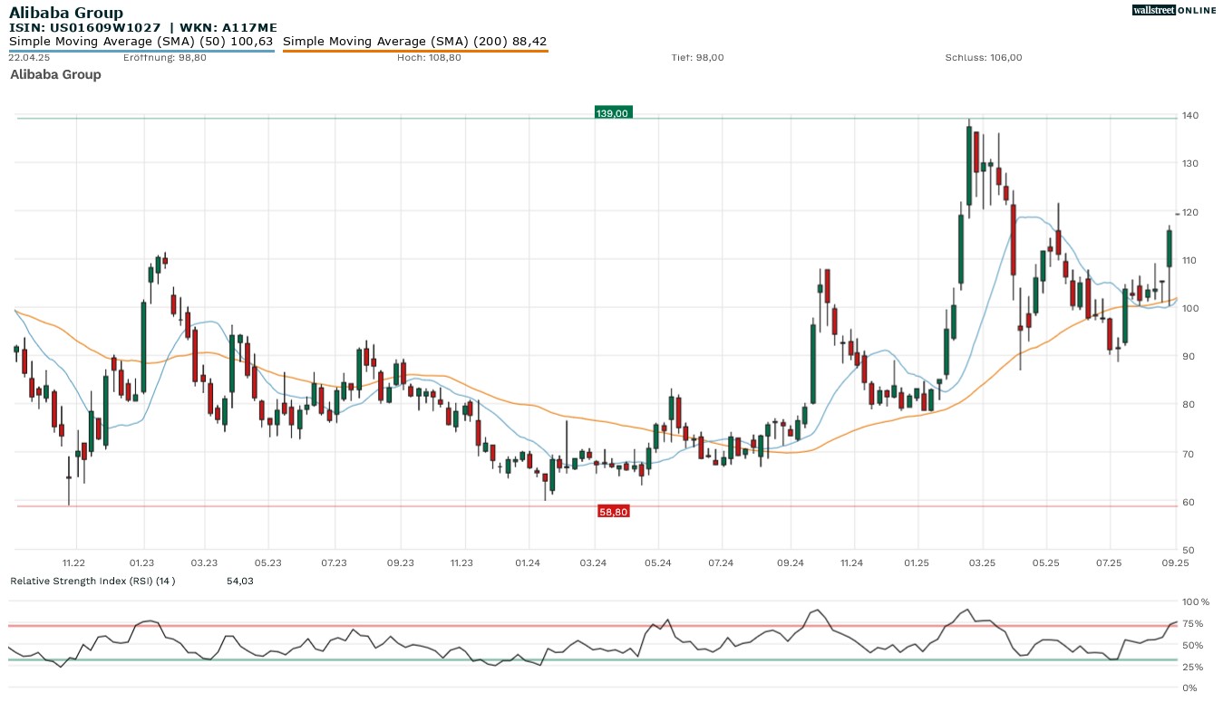The image size is (1223, 712).
Task: Click the 50 price axis label
Action: coord(1188,551)
